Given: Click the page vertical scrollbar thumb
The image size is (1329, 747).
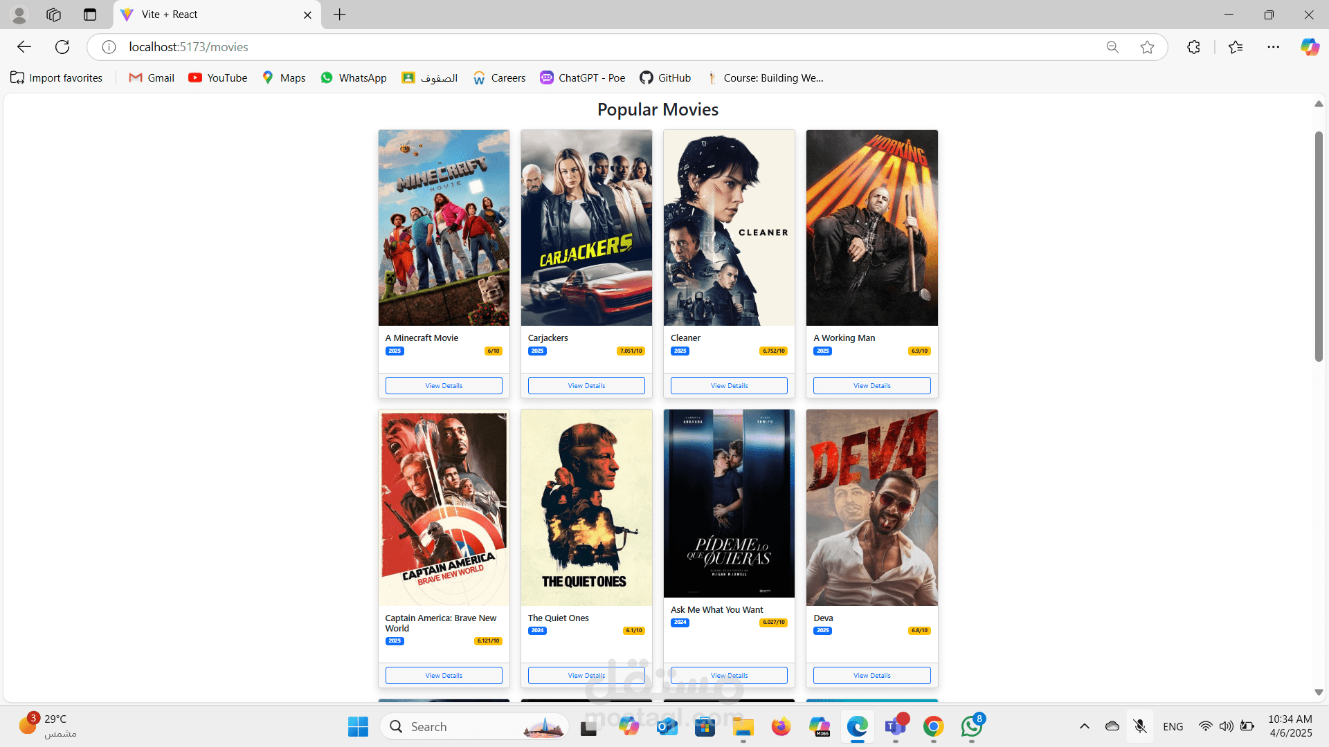Looking at the screenshot, I should (1319, 246).
